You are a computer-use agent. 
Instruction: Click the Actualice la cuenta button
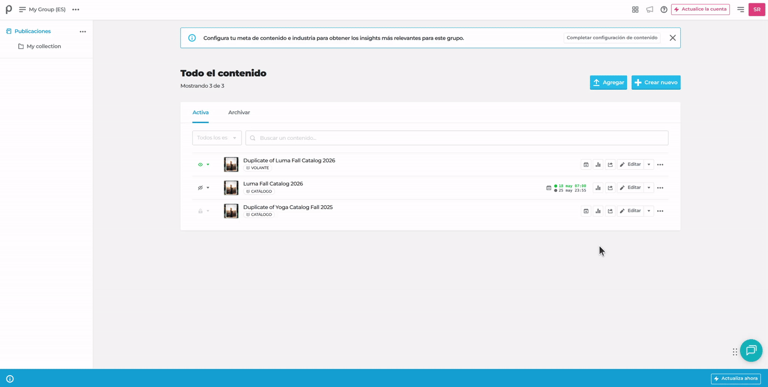(700, 9)
